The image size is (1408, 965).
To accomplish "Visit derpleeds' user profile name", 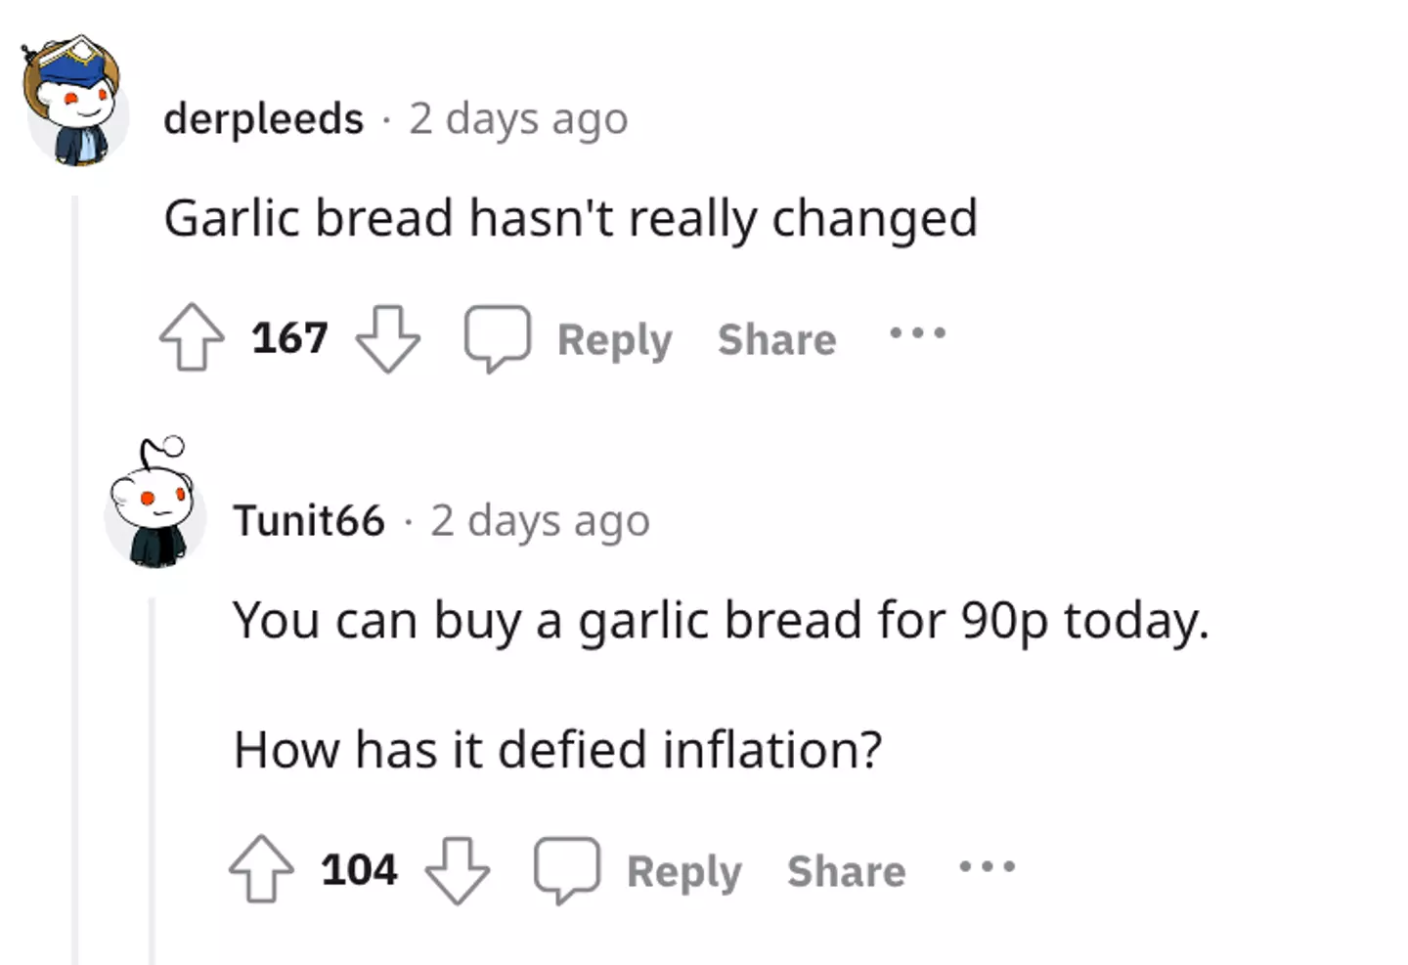I will point(263,119).
